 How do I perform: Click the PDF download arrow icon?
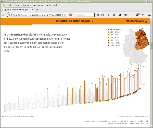(146, 21)
